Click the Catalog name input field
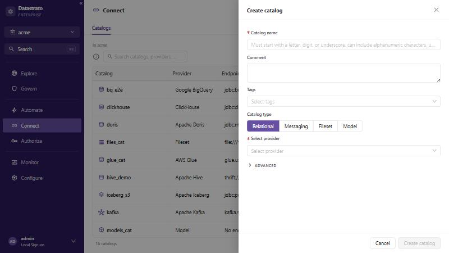The width and height of the screenshot is (449, 253). 343,44
